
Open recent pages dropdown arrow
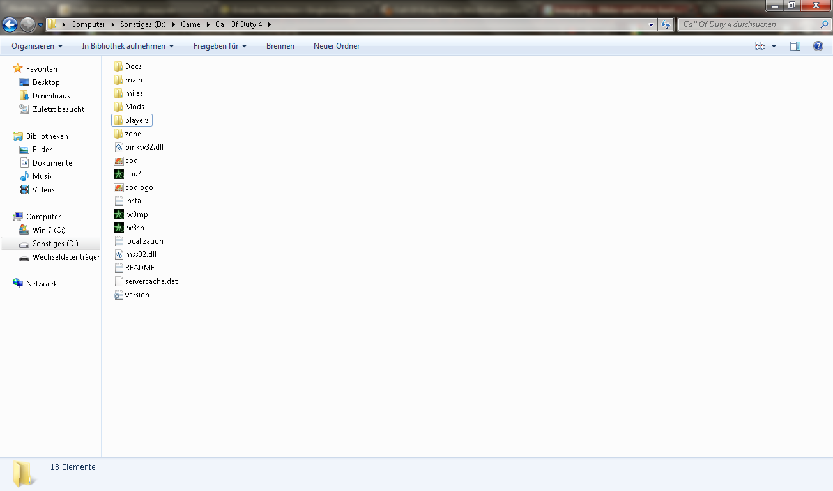click(x=40, y=24)
